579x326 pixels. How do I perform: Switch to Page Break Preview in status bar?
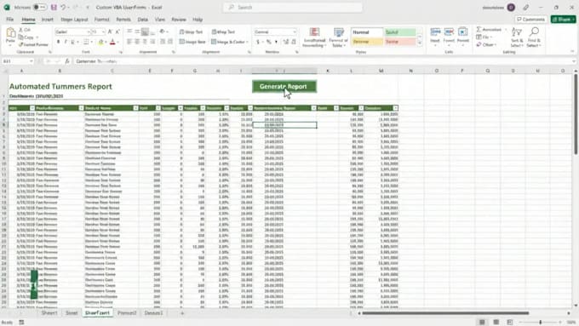(510, 323)
